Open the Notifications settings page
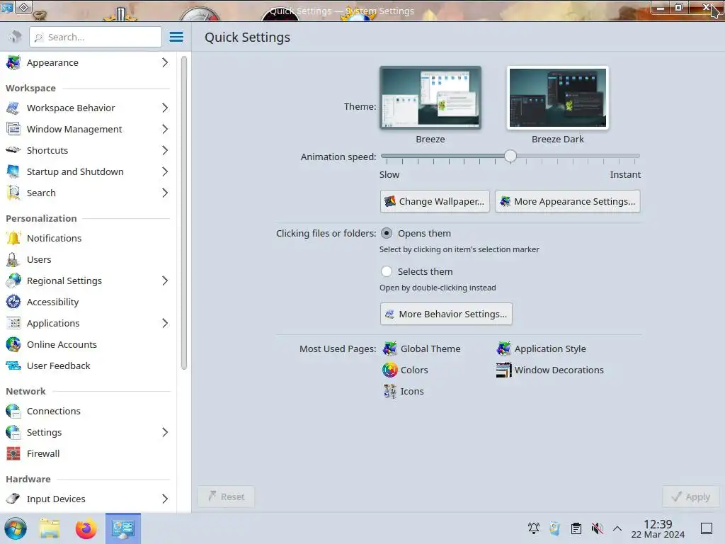Viewport: 725px width, 544px height. 88,238
